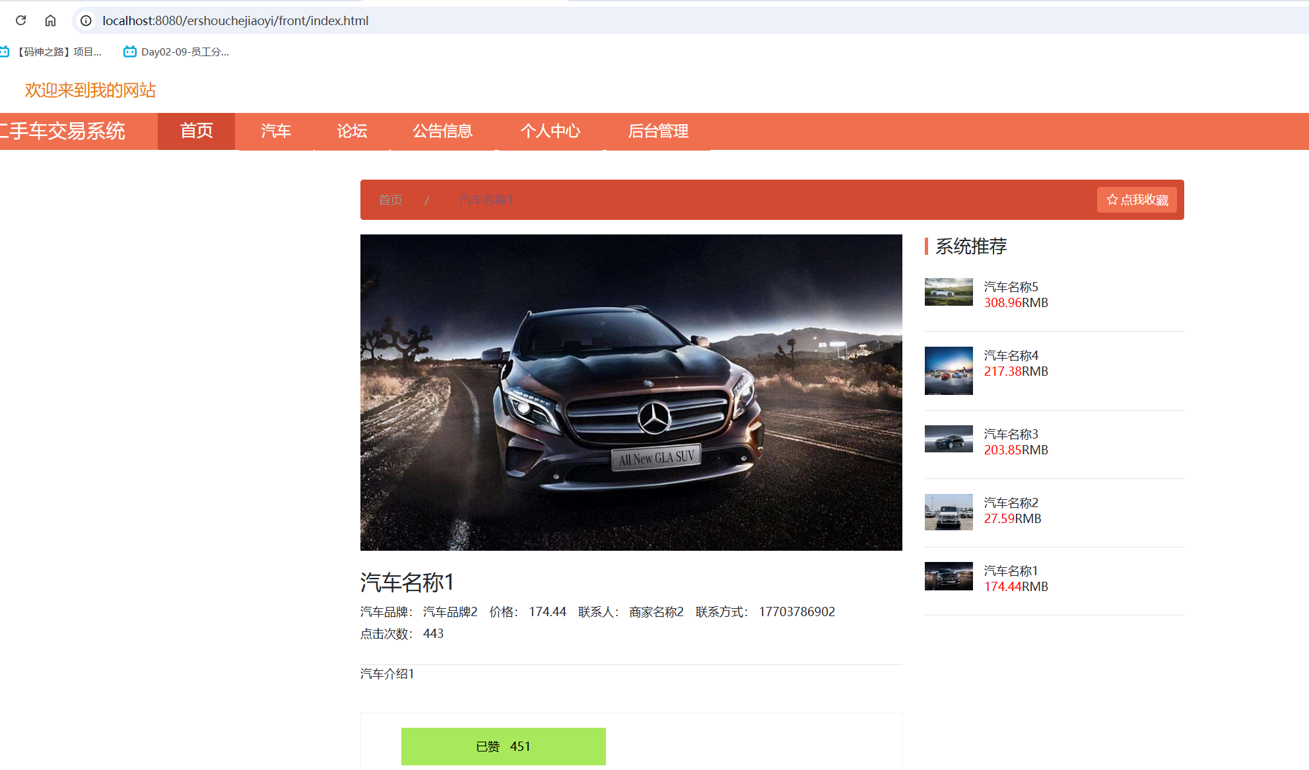
Task: Go to 个人中心 menu item
Action: [550, 131]
